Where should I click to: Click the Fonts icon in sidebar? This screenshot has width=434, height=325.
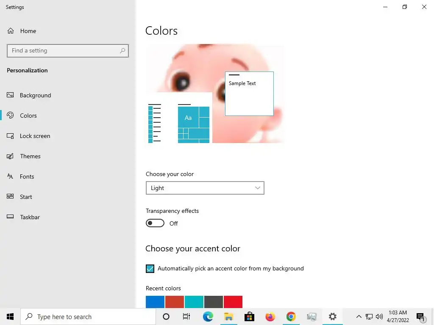click(10, 176)
